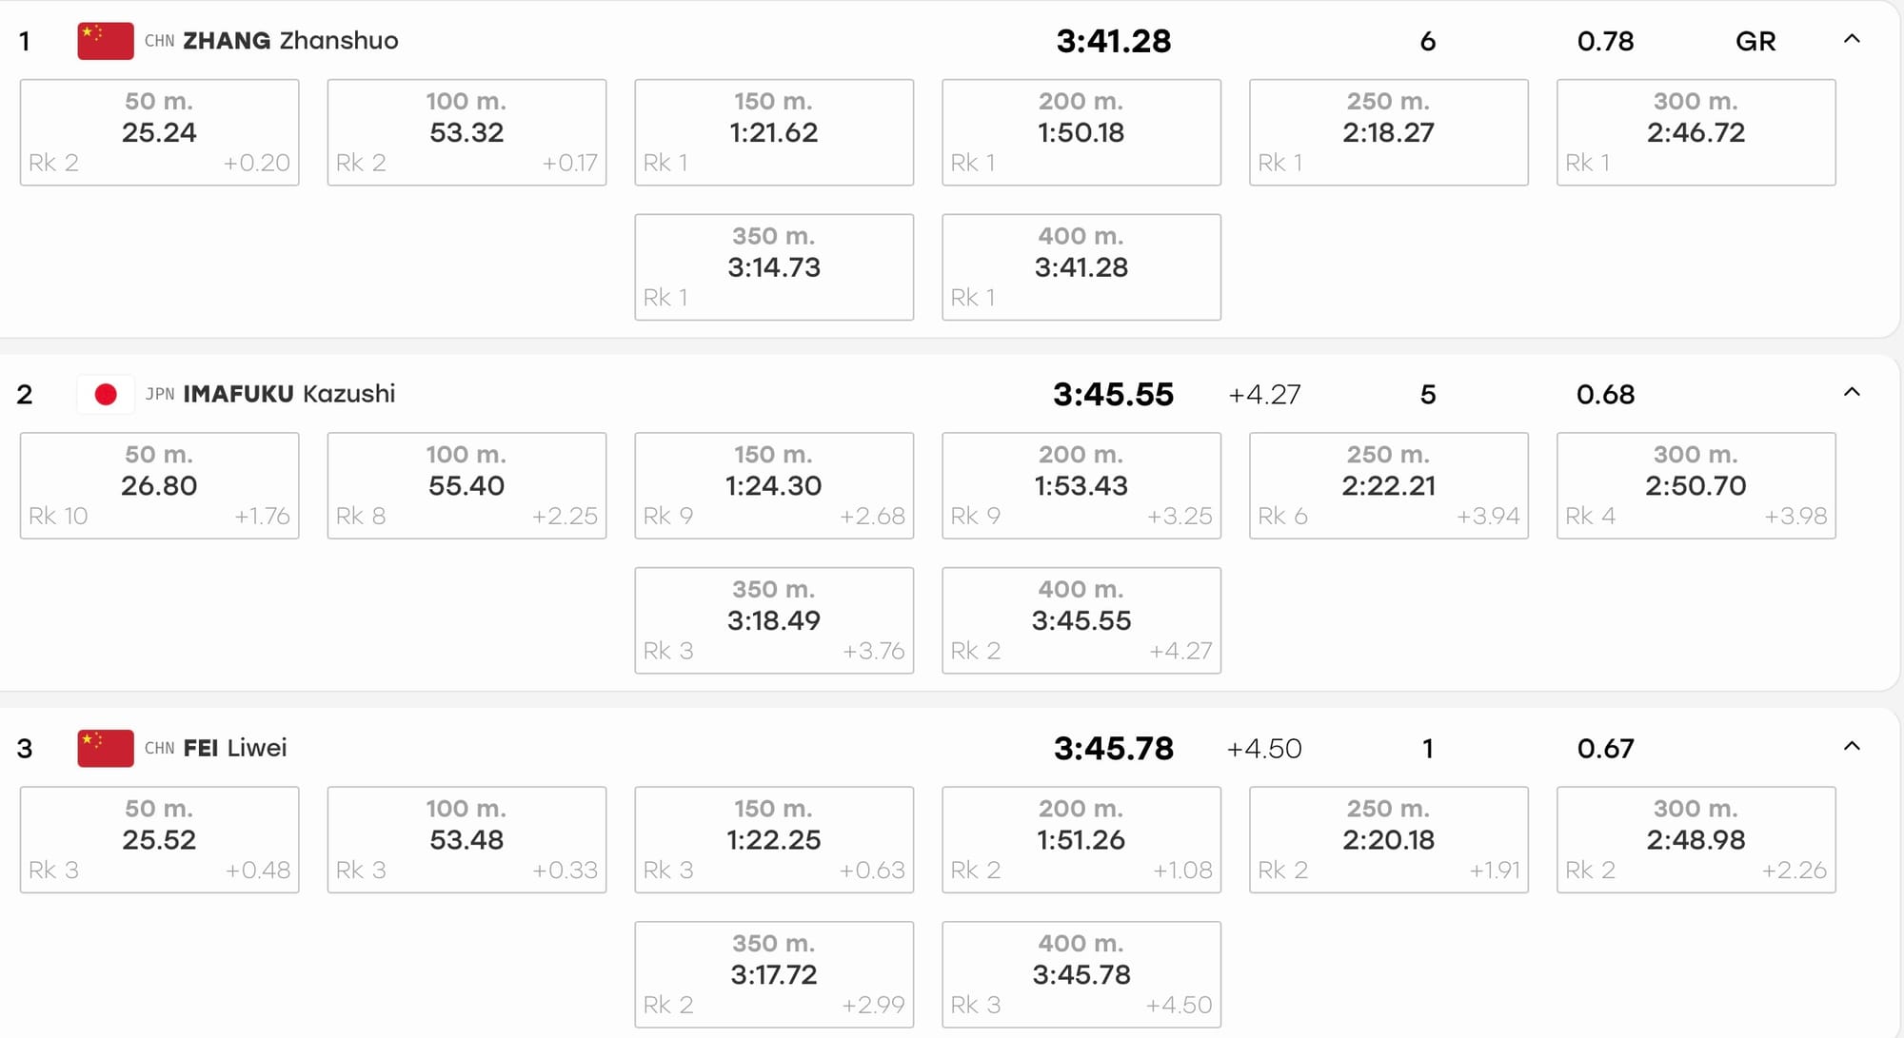The height and width of the screenshot is (1038, 1904).
Task: Select ZHANG's 250 m. split box 2:18.27
Action: point(1389,132)
